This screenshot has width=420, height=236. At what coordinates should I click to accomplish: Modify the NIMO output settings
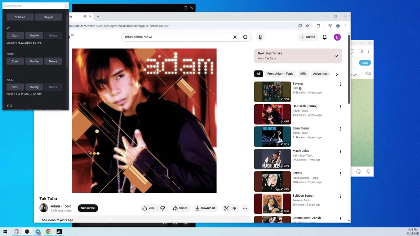click(x=34, y=61)
